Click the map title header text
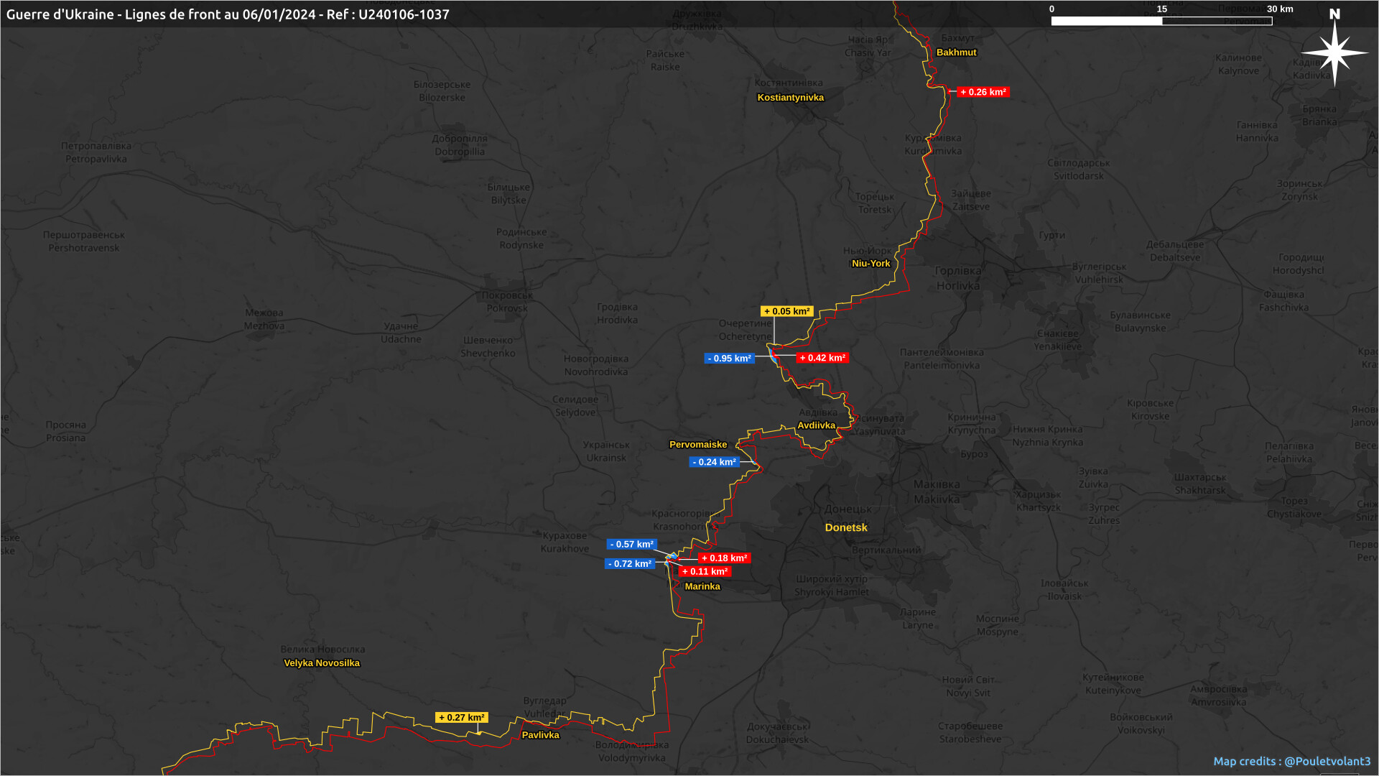 click(228, 14)
